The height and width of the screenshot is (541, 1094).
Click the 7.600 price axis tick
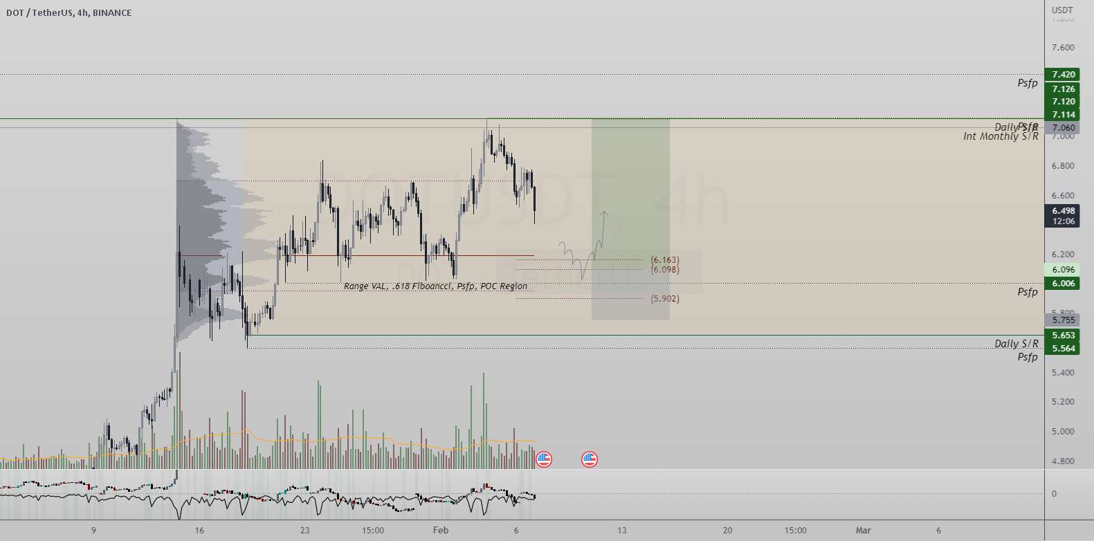[x=1063, y=48]
